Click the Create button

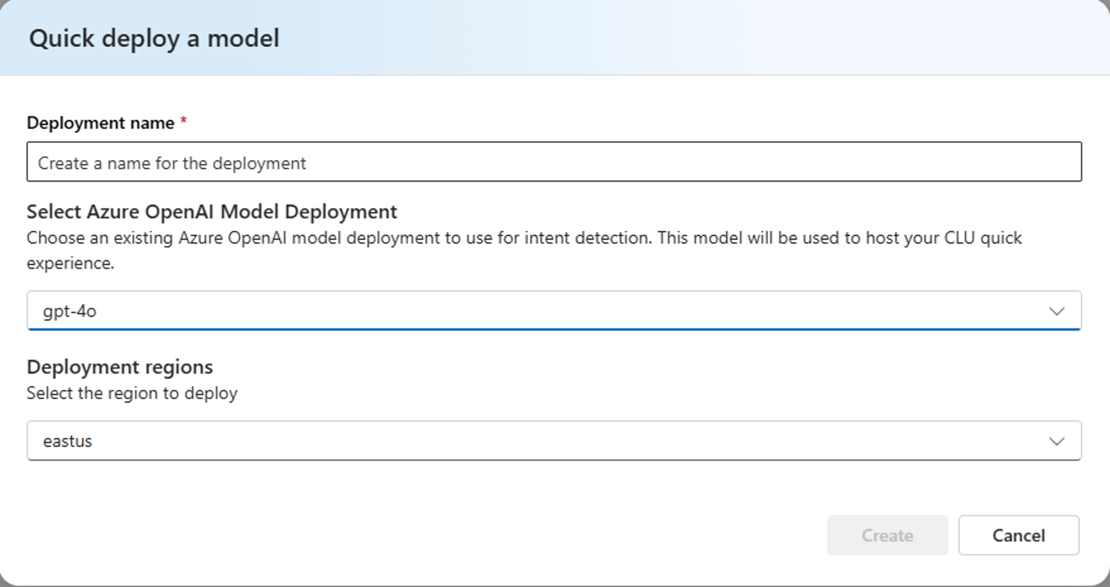click(x=887, y=535)
